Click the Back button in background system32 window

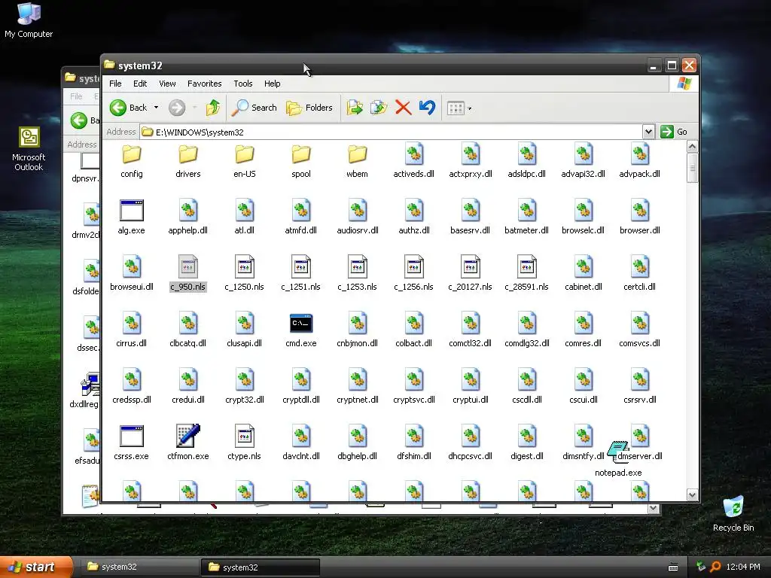84,120
